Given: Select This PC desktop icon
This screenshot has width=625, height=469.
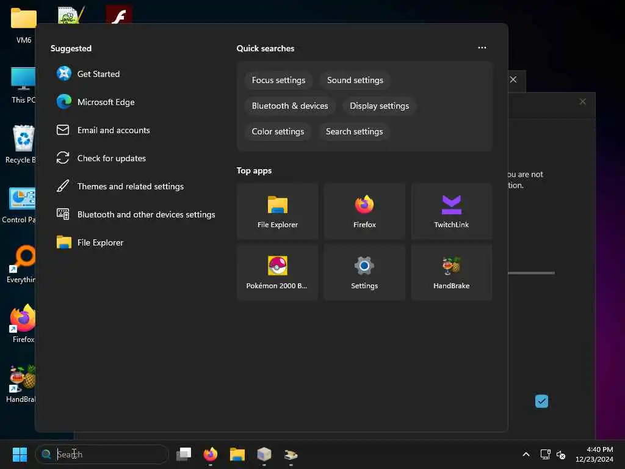Looking at the screenshot, I should click(x=23, y=85).
